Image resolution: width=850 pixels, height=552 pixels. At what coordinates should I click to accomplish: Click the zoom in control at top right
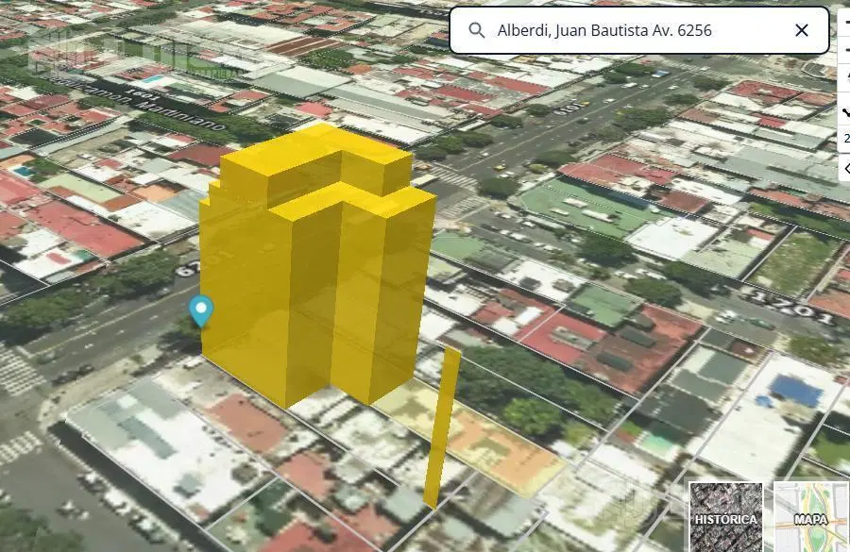(x=845, y=21)
